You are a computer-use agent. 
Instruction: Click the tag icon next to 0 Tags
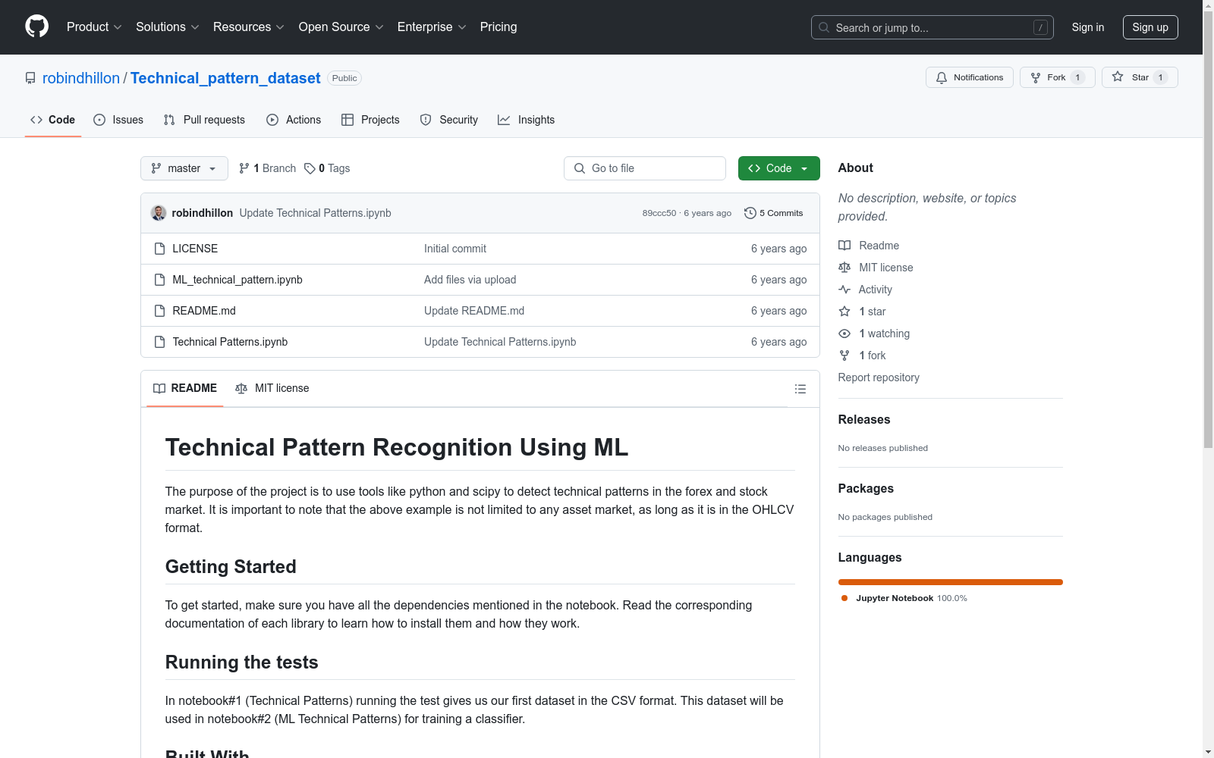pos(310,168)
